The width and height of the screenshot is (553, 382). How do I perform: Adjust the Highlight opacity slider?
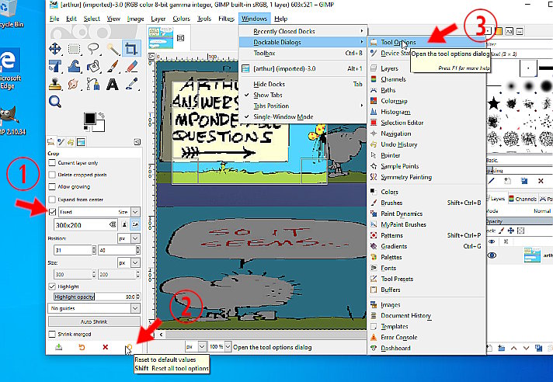96,297
